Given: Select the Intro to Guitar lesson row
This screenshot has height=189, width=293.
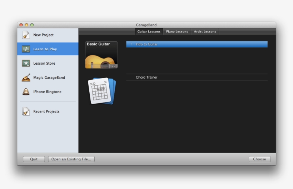Looking at the screenshot, I should tap(197, 44).
